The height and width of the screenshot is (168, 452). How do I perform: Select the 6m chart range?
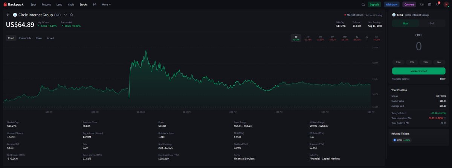[332, 38]
